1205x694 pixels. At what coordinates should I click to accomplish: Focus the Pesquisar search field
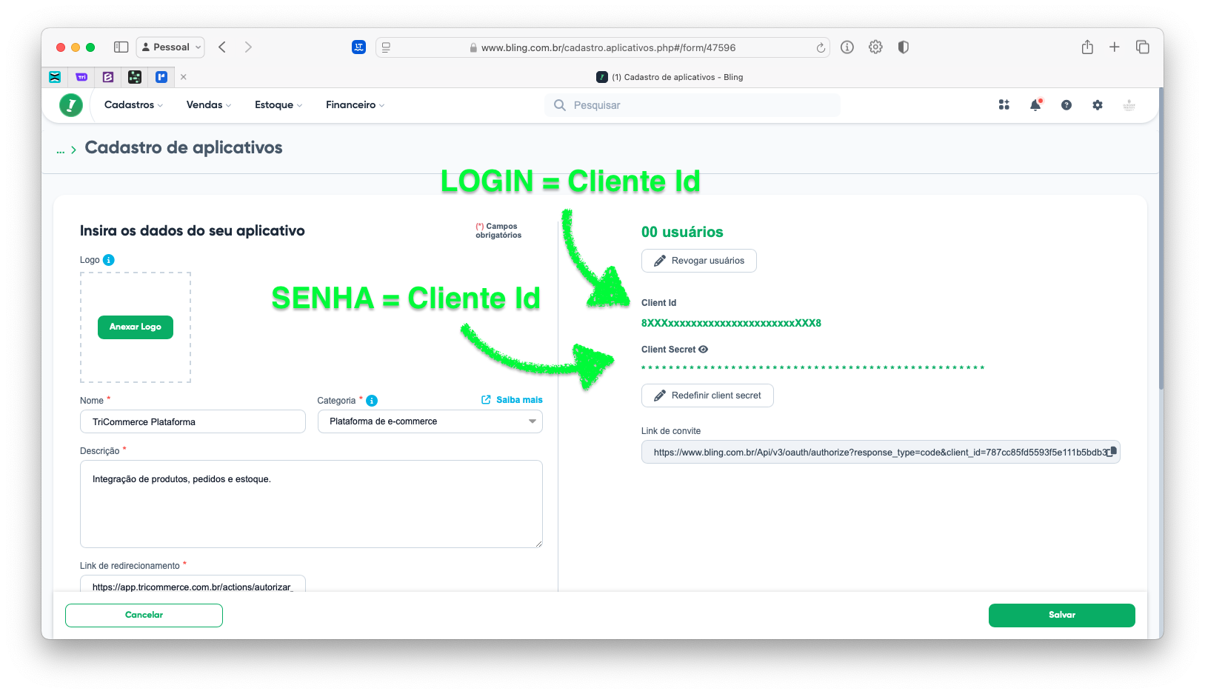692,105
